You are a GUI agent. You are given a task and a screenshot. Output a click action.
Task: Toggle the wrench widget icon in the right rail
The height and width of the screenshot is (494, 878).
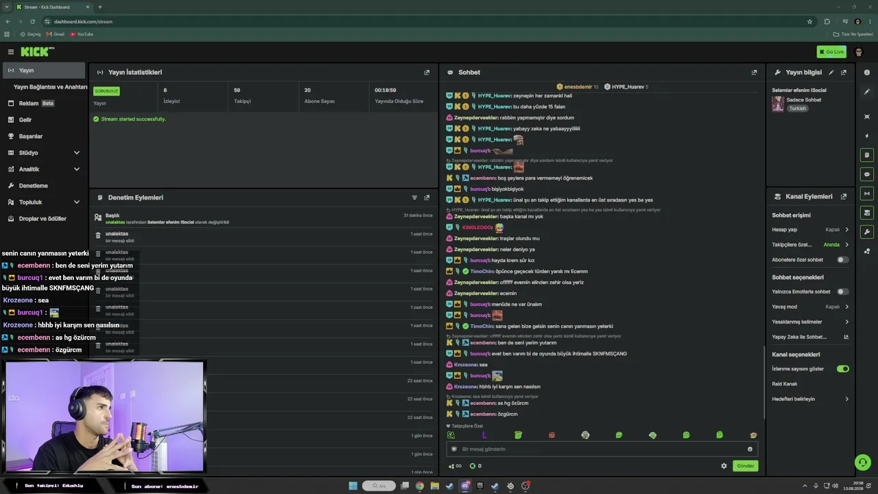tap(867, 232)
